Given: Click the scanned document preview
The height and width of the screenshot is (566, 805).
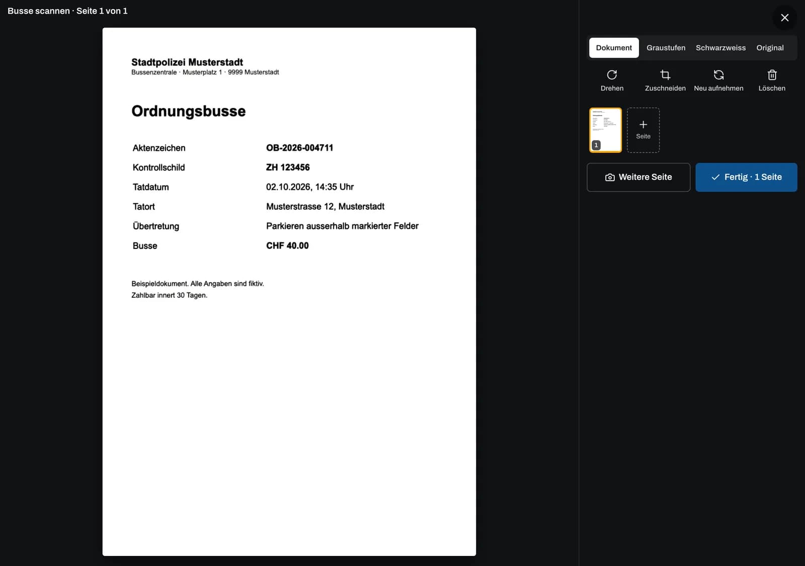Looking at the screenshot, I should tap(289, 292).
